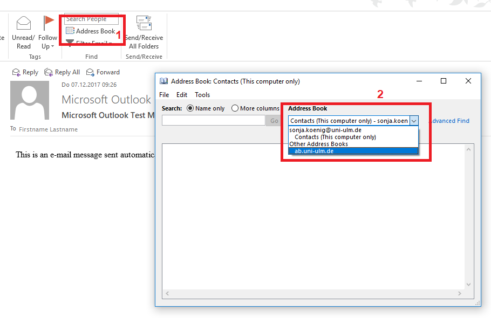Click the Address Book search text field
Screen dimensions: 491x318
tap(214, 121)
